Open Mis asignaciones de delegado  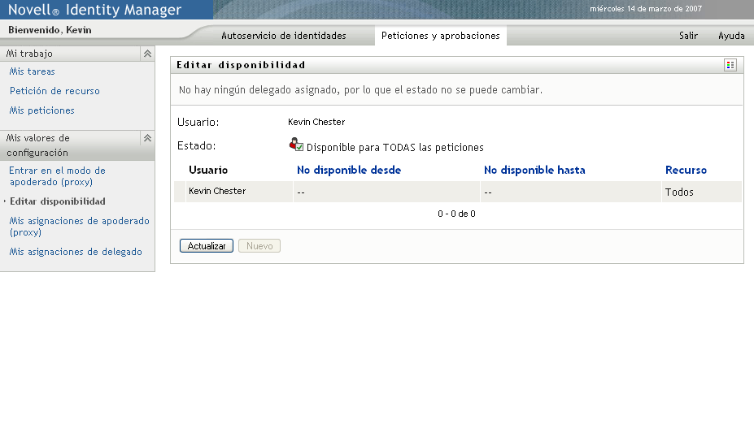coord(76,252)
